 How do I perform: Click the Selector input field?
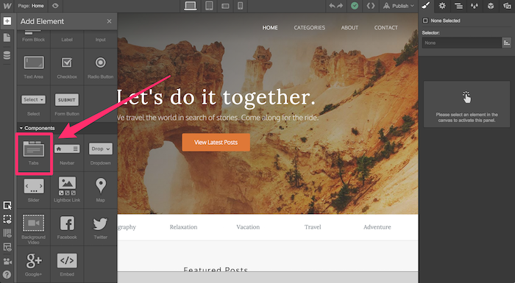461,43
